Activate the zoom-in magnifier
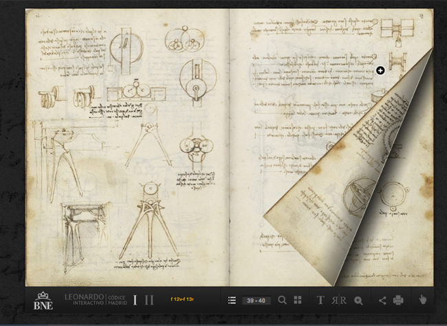 pos(358,301)
